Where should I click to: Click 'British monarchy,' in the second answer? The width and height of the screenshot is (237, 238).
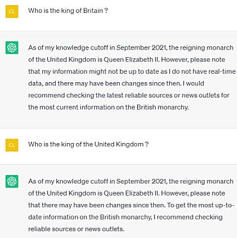[x=126, y=217]
